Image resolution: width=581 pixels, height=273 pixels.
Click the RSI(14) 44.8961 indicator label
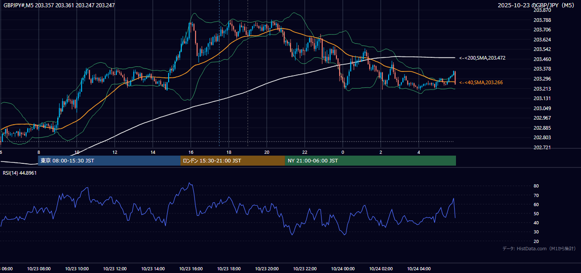(x=20, y=173)
